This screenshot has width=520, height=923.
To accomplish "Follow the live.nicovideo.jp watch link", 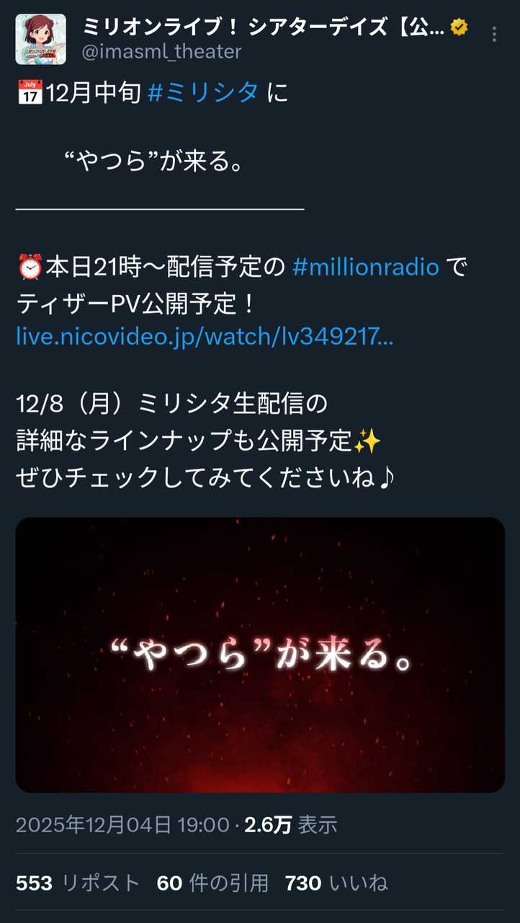I will (x=205, y=336).
